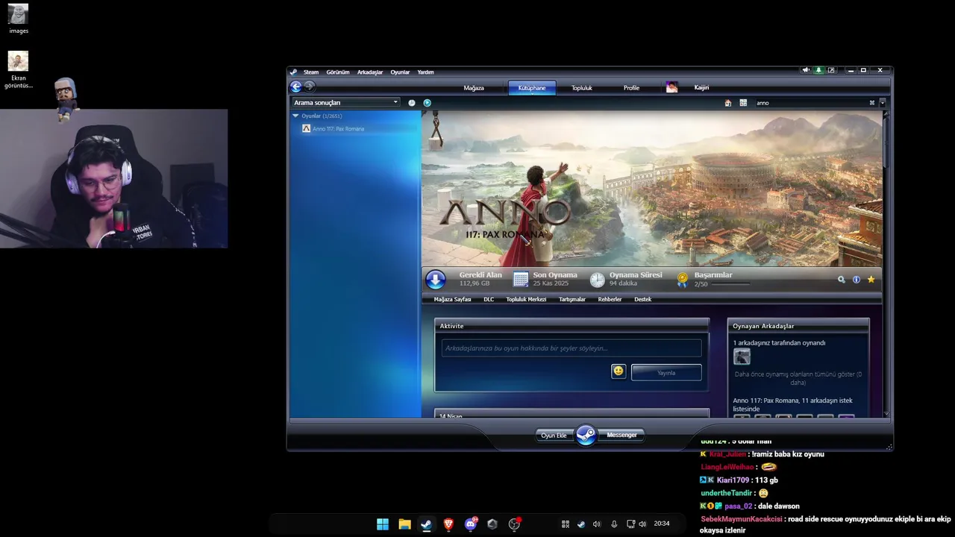Image resolution: width=955 pixels, height=537 pixels.
Task: Switch to the Mağaza tab
Action: coord(474,88)
